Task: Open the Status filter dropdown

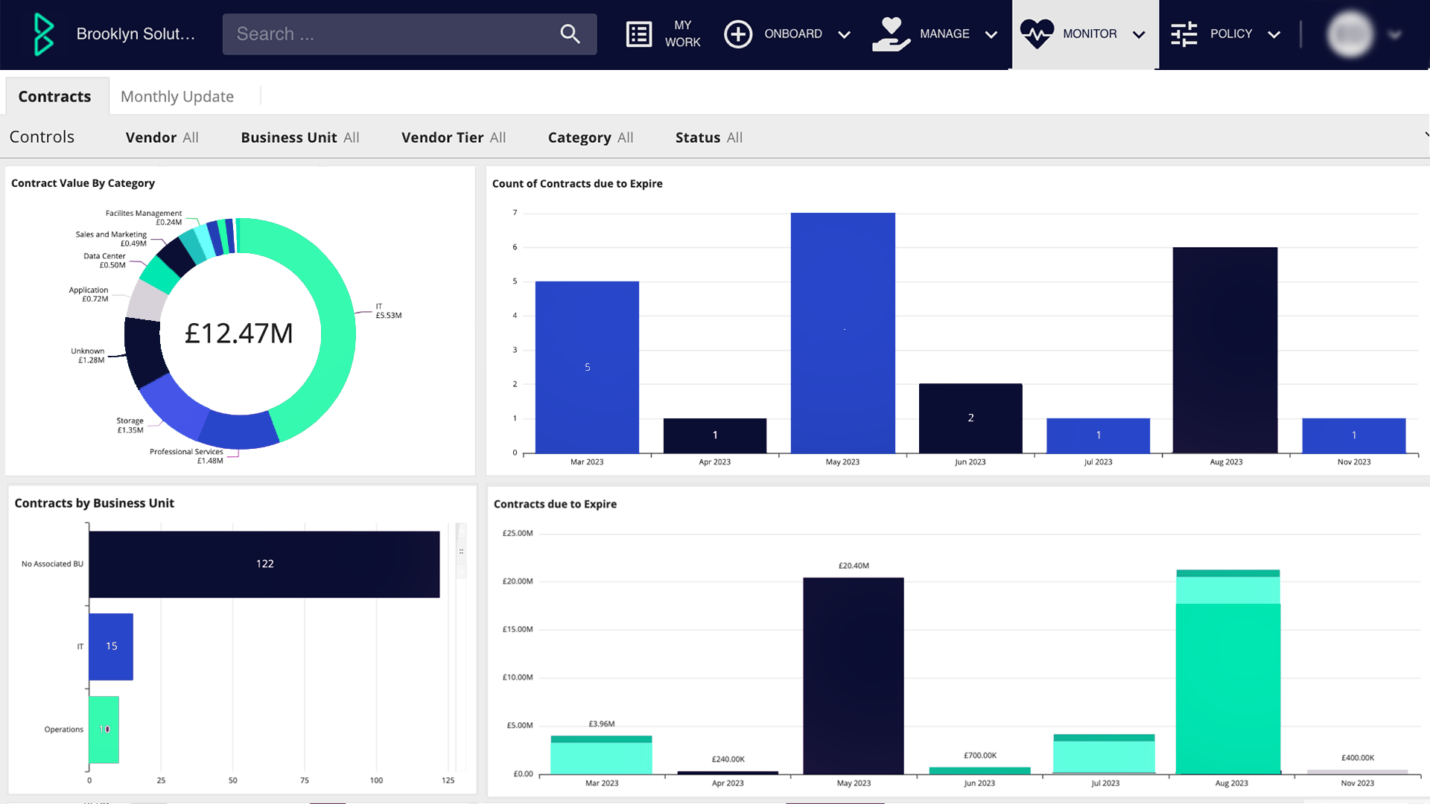Action: tap(709, 138)
